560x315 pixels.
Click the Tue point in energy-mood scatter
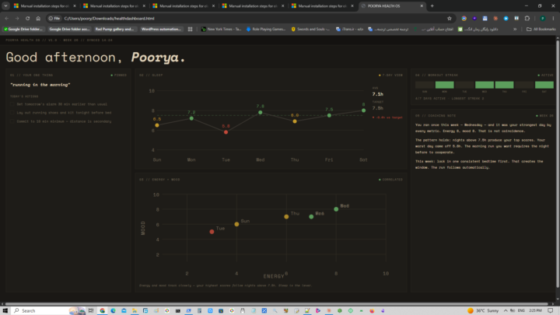212,232
